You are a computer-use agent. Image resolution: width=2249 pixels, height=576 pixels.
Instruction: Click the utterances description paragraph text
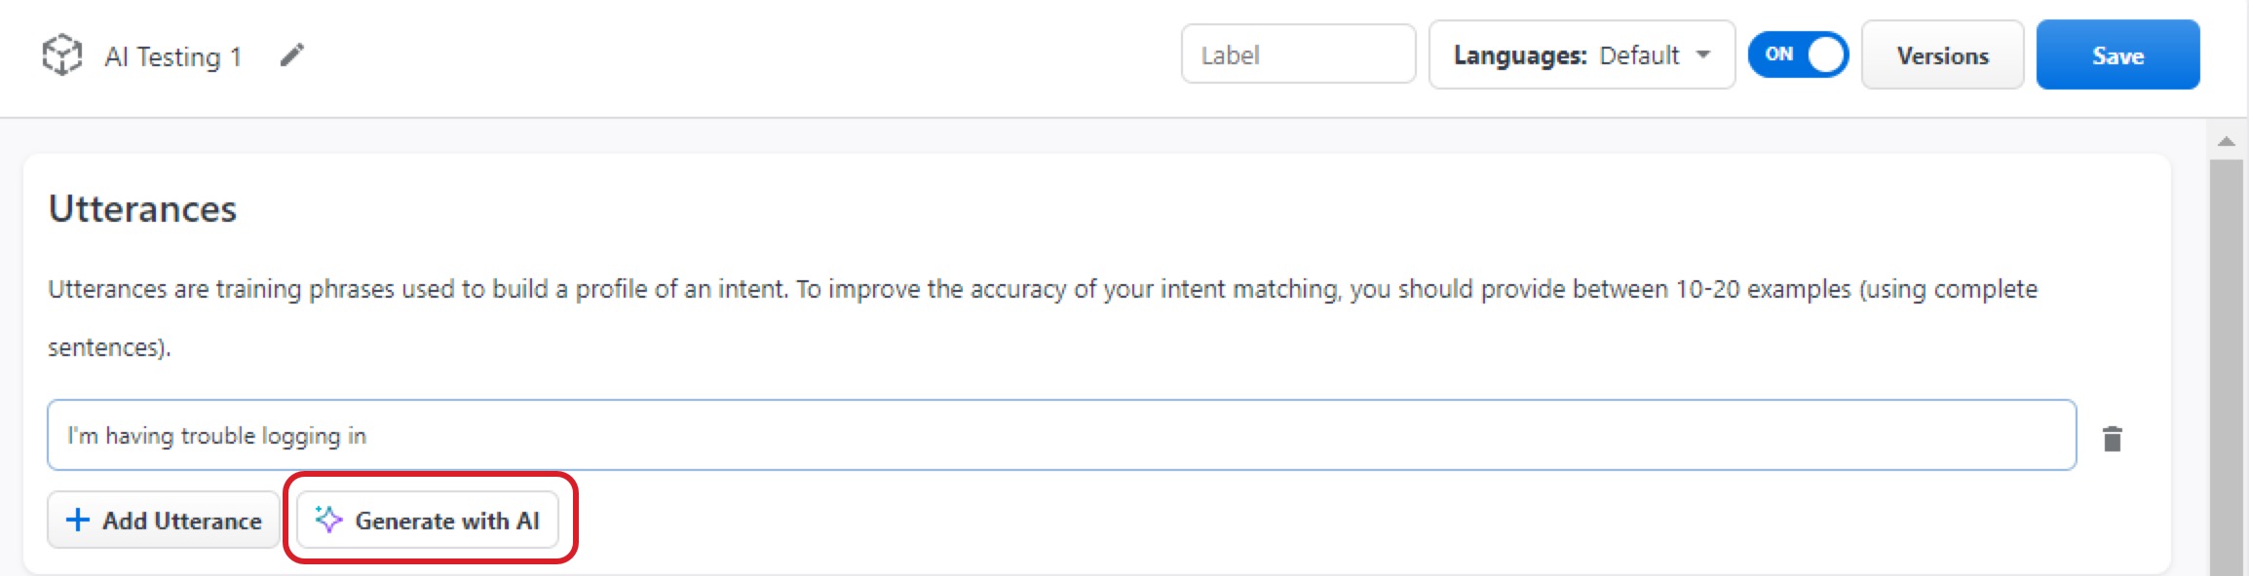(x=1041, y=290)
